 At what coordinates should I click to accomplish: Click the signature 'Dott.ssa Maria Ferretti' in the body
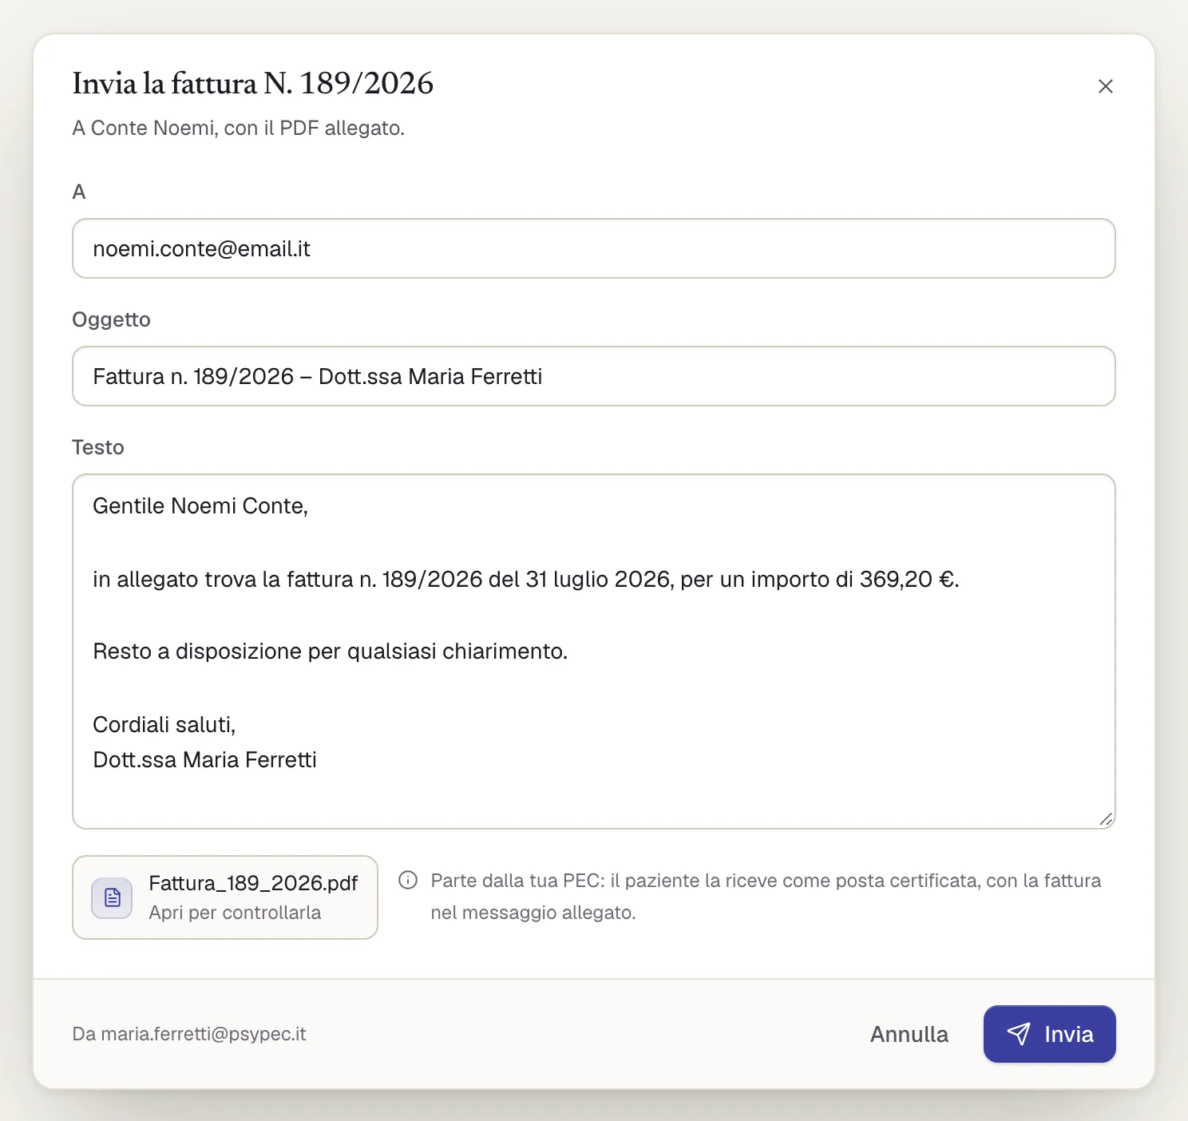click(x=205, y=759)
